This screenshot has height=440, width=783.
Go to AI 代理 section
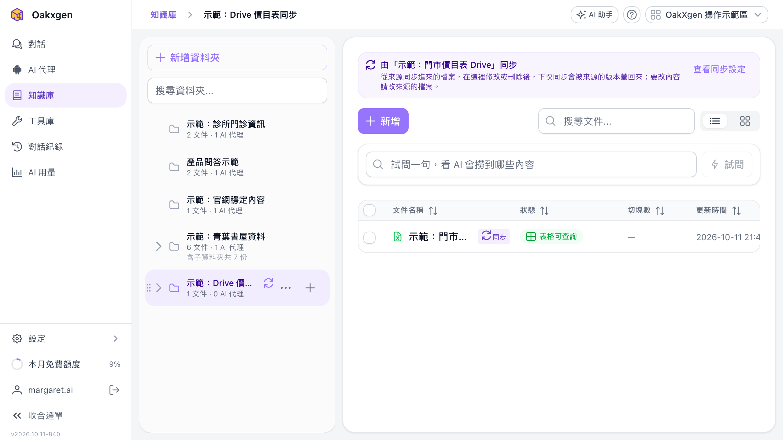66,70
